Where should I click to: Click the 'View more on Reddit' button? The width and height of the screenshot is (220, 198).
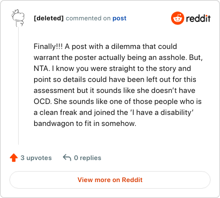click(x=110, y=180)
